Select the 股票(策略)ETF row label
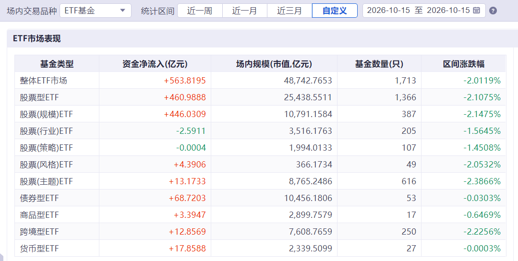Viewport: 518px width, 261px height. click(46, 148)
